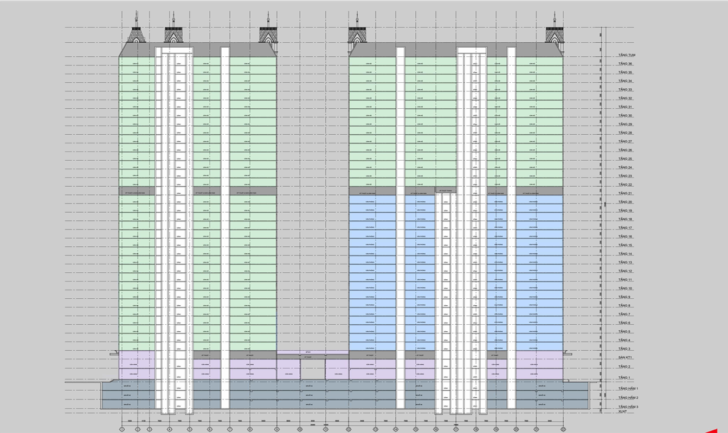Click the TẦNG 10 floor label

625,288
